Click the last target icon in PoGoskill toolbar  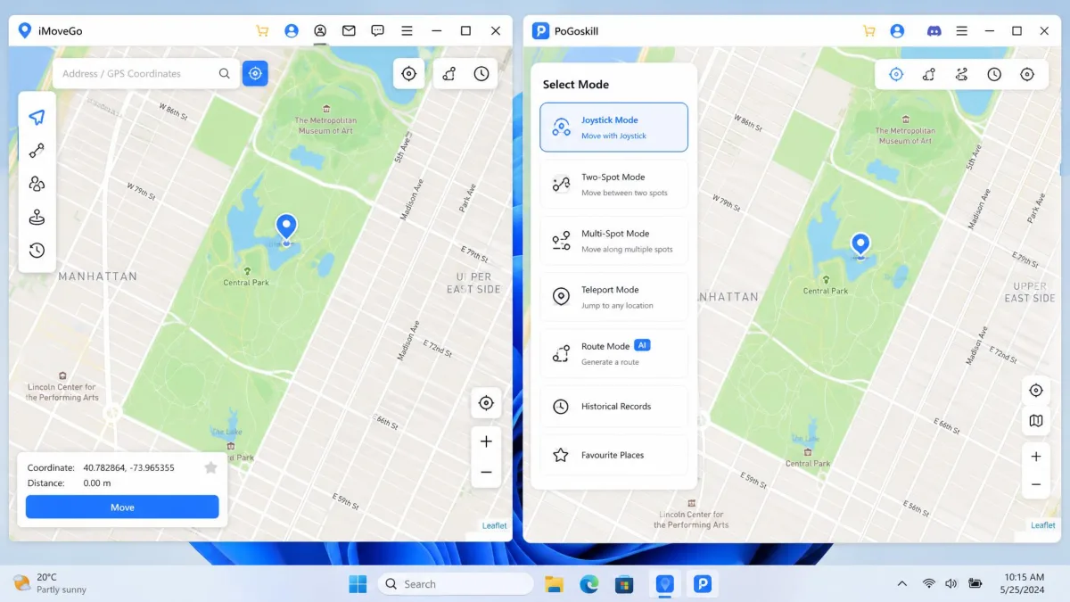tap(1027, 75)
